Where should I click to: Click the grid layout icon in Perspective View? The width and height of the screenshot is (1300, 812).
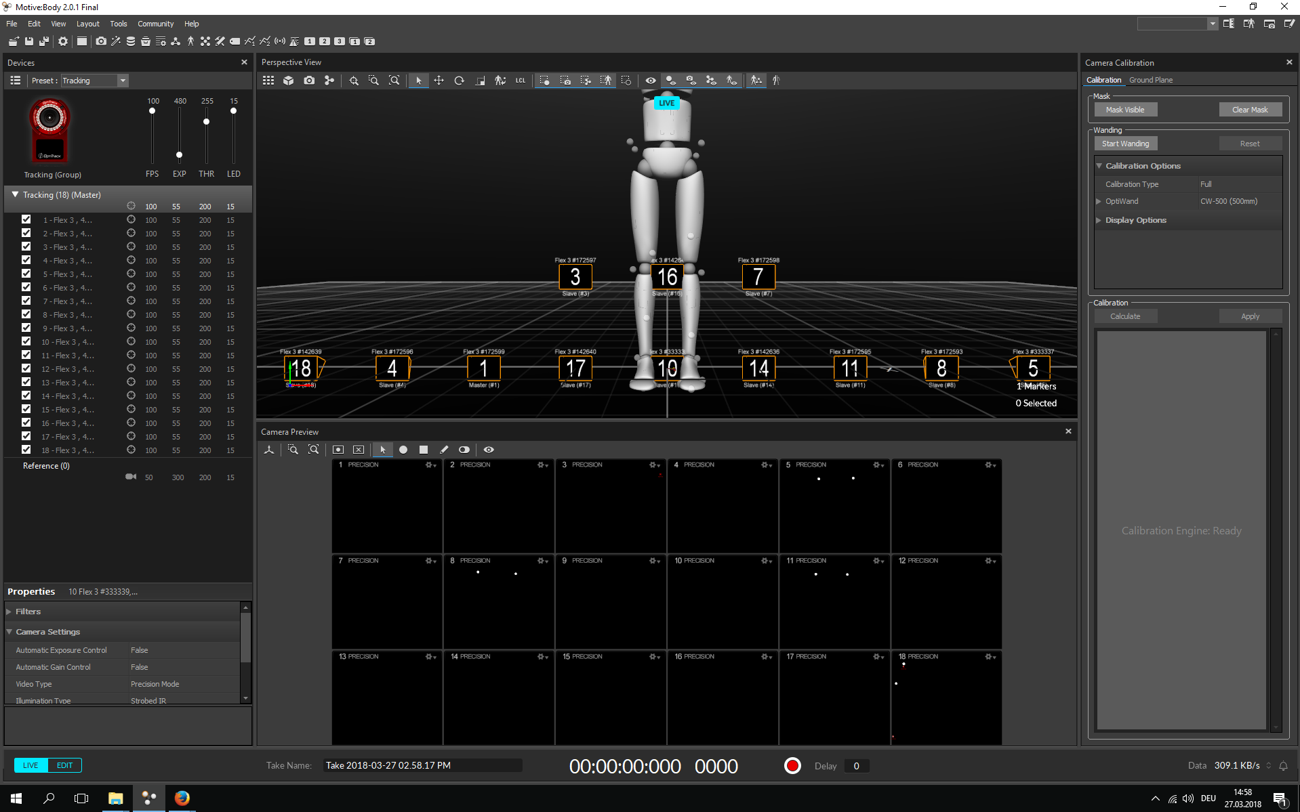pyautogui.click(x=268, y=81)
